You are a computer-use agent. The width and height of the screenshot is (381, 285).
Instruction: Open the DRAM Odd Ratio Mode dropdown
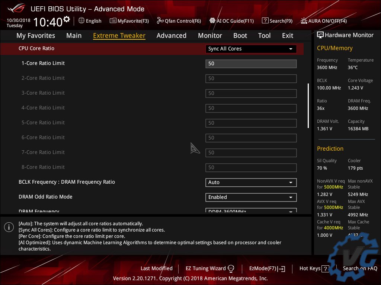[251, 197]
